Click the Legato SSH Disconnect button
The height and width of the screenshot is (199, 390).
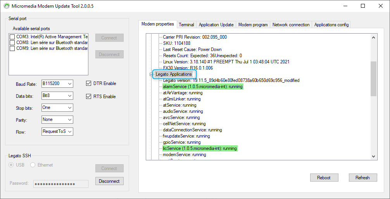(109, 181)
